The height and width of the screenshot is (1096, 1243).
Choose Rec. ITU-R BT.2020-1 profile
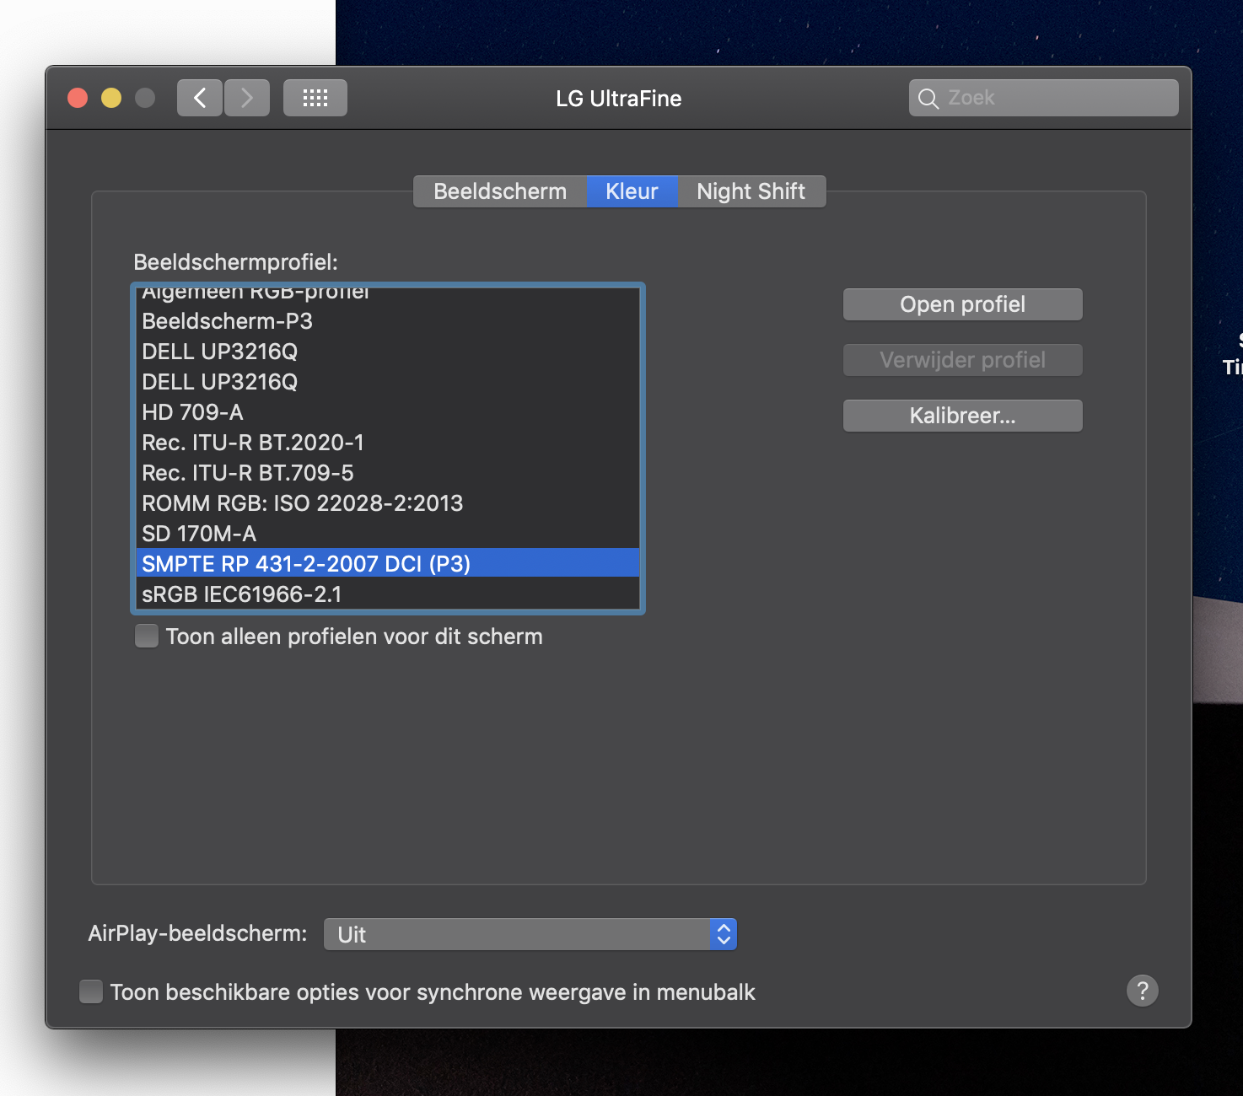(388, 443)
